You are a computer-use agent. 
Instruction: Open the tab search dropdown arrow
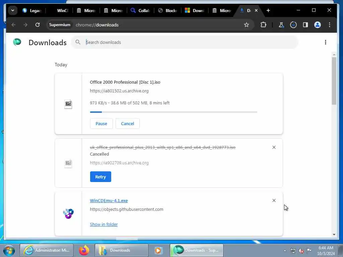coord(12,10)
